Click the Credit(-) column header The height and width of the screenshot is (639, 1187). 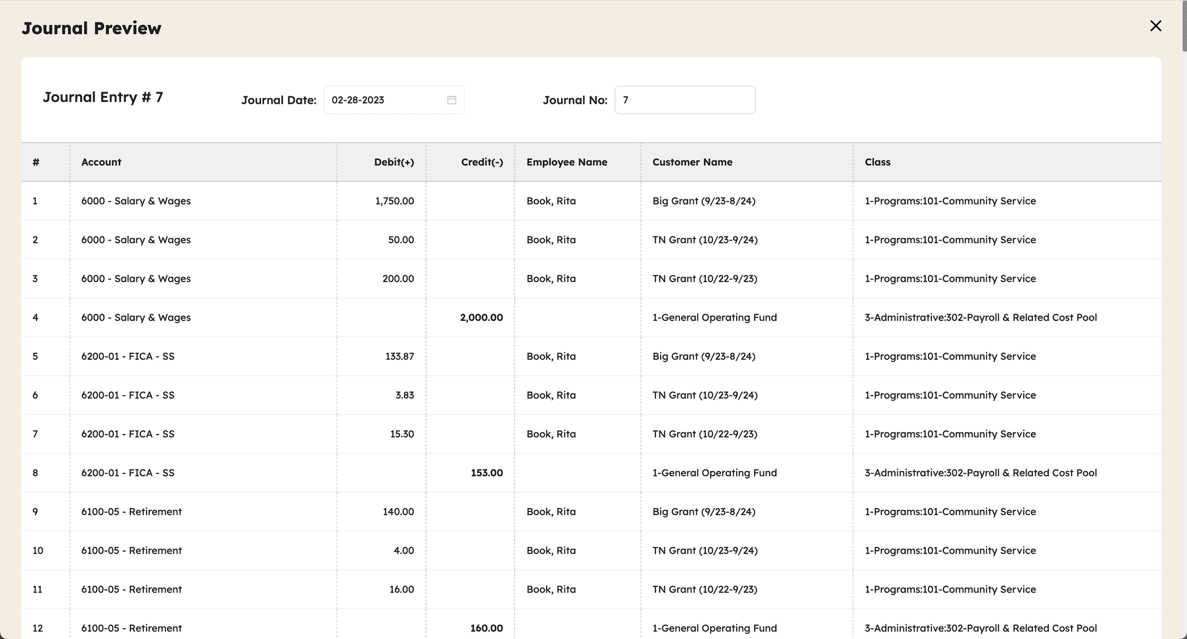482,162
